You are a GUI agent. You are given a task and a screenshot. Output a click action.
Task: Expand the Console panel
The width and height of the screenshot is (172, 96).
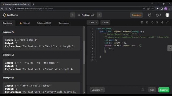pos(97,90)
